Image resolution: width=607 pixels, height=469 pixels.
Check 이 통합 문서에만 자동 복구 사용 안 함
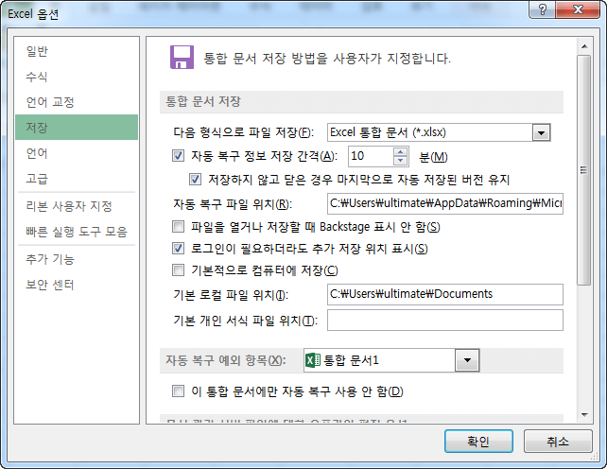pos(178,391)
